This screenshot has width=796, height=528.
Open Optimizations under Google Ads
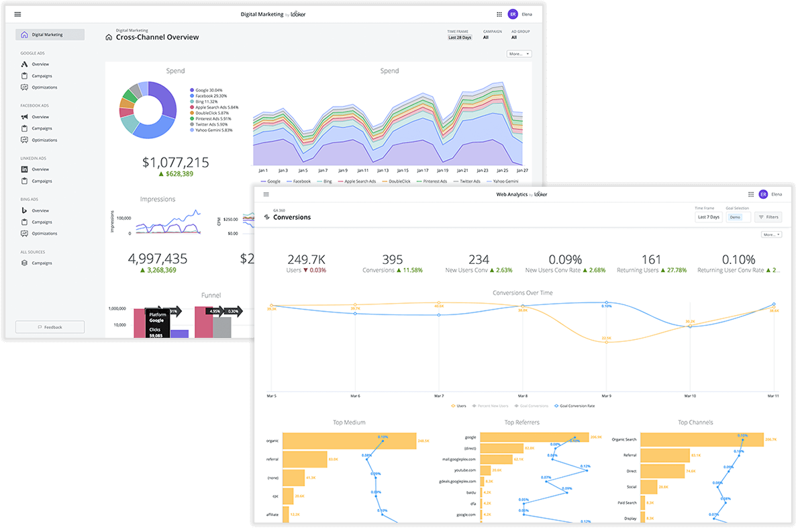[44, 87]
